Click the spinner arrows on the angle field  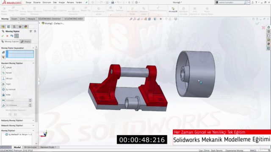coord(30,105)
